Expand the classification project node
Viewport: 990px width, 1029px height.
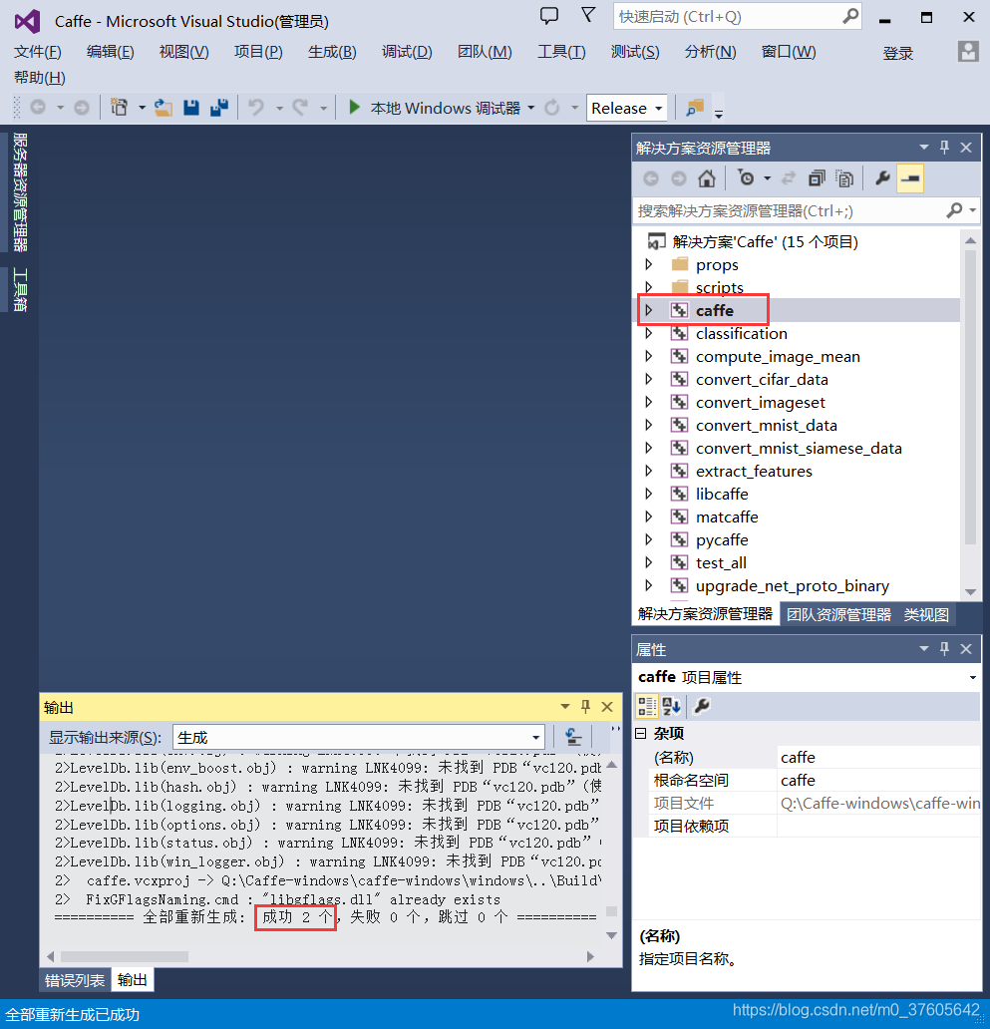[649, 333]
